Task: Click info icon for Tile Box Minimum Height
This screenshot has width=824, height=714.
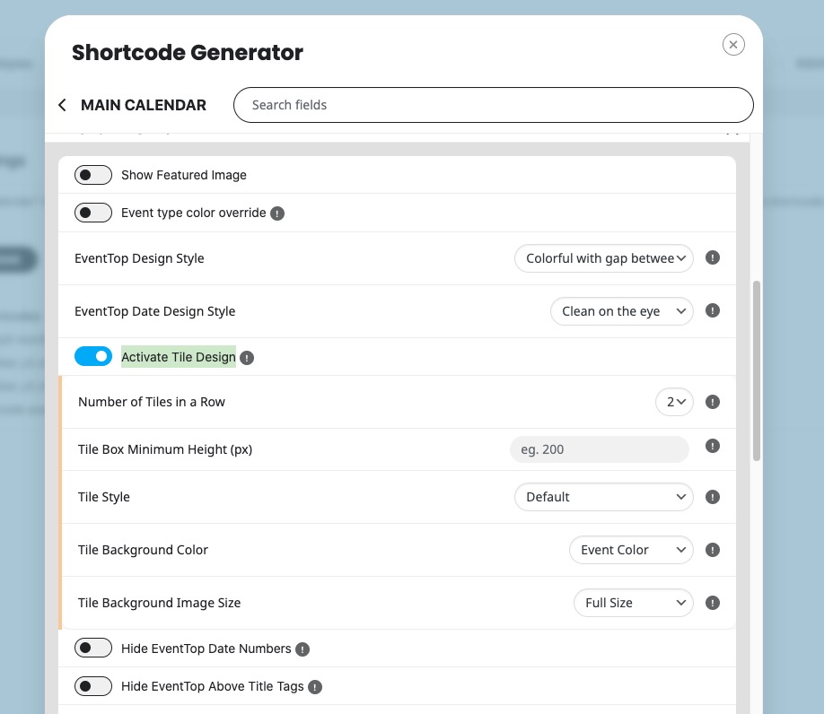Action: tap(713, 447)
